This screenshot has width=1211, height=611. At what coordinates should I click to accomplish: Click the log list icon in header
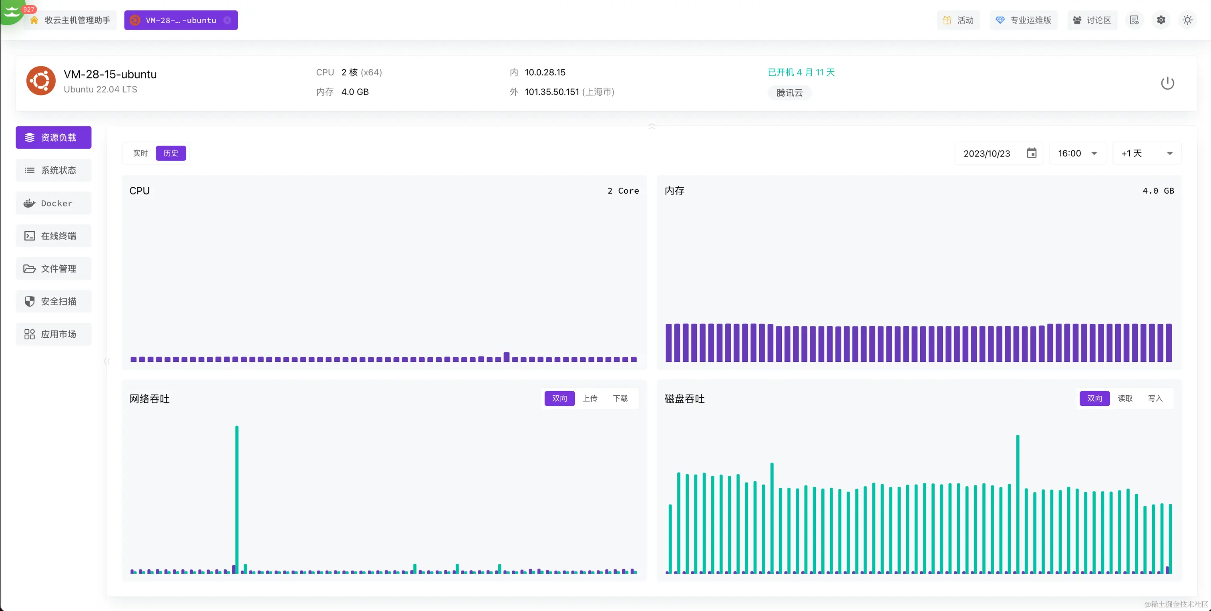1134,20
